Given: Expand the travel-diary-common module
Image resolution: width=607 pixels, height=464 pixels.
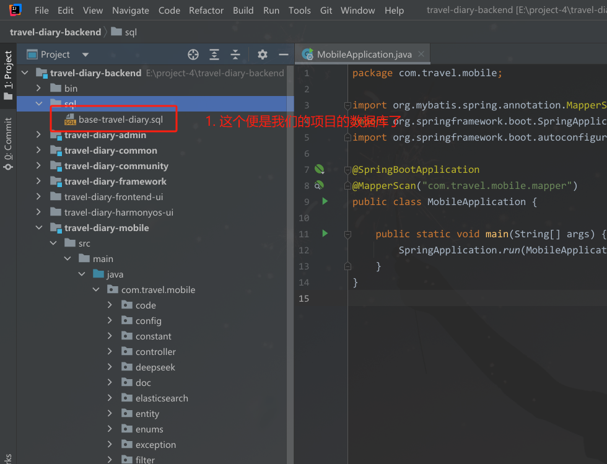Looking at the screenshot, I should pos(38,150).
